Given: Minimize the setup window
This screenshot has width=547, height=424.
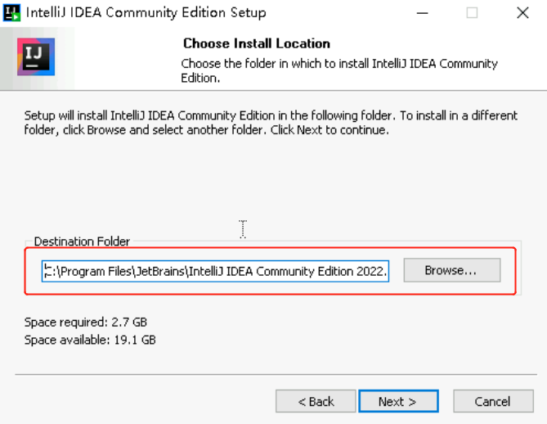Looking at the screenshot, I should click(422, 13).
